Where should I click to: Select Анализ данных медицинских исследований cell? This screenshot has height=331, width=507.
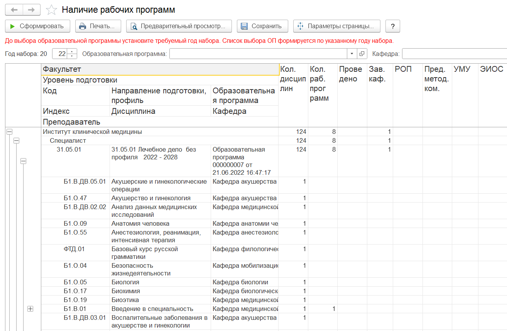pos(160,211)
